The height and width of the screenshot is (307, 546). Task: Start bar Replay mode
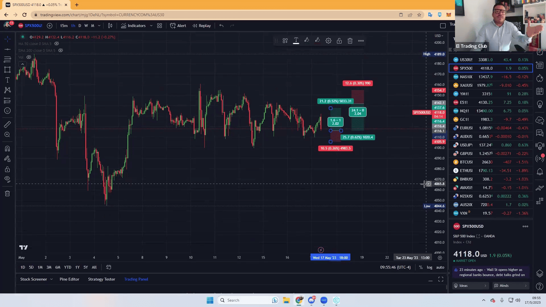click(x=202, y=26)
